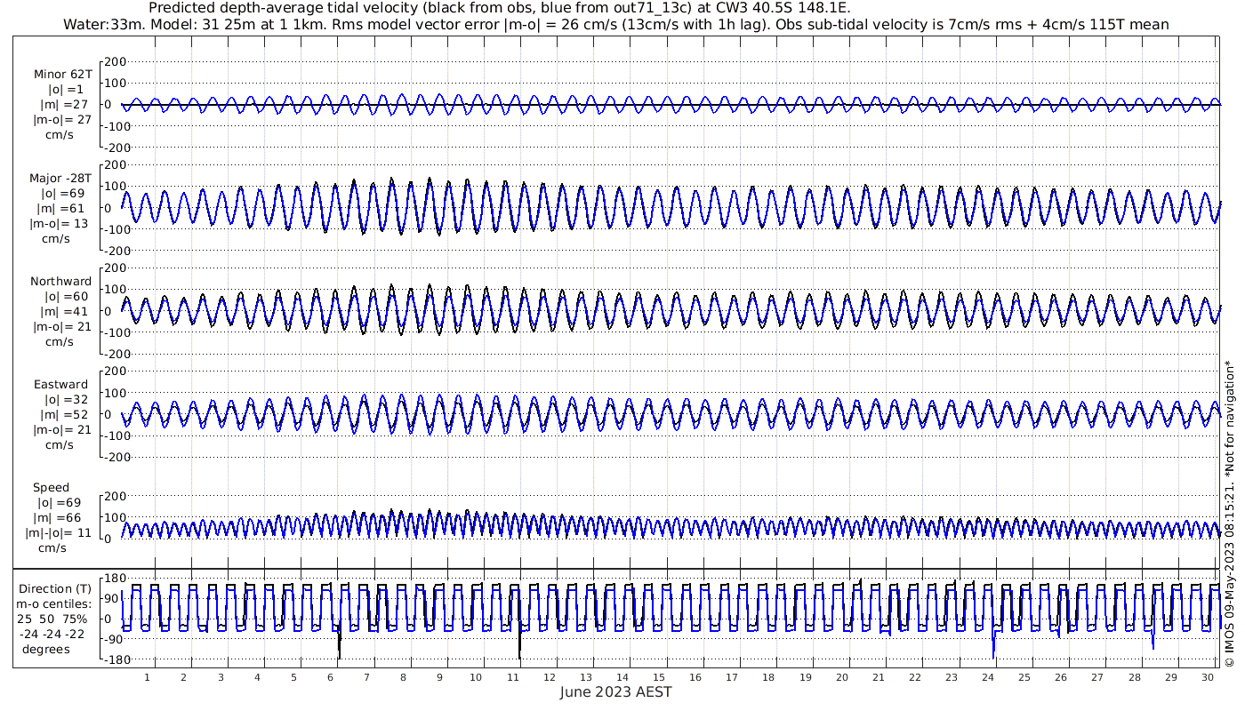Click '|m| =61' under Major -28T
Screen dimensions: 1245x711
point(61,209)
